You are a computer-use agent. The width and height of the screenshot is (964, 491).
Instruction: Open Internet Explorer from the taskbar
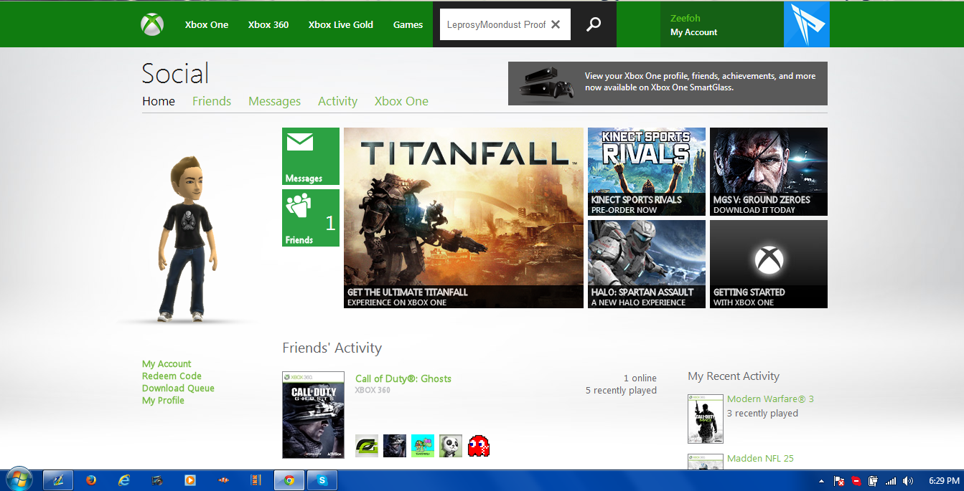coord(124,480)
